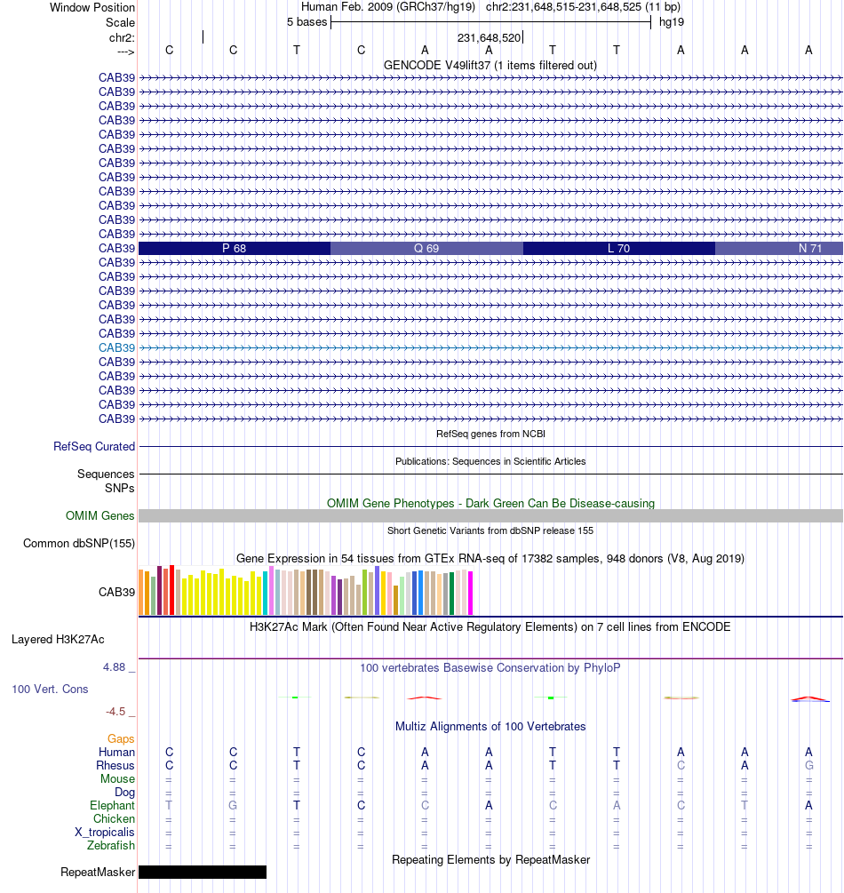
Task: Select the 'SNPs' track label
Action: (120, 488)
